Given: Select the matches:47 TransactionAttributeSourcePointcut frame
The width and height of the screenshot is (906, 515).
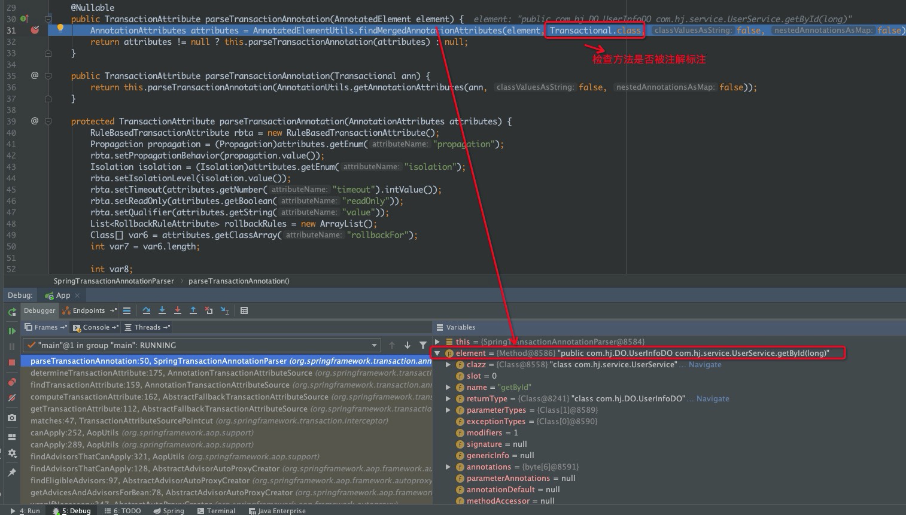Looking at the screenshot, I should (x=226, y=420).
